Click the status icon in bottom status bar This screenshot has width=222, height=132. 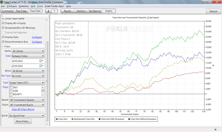click(215, 129)
